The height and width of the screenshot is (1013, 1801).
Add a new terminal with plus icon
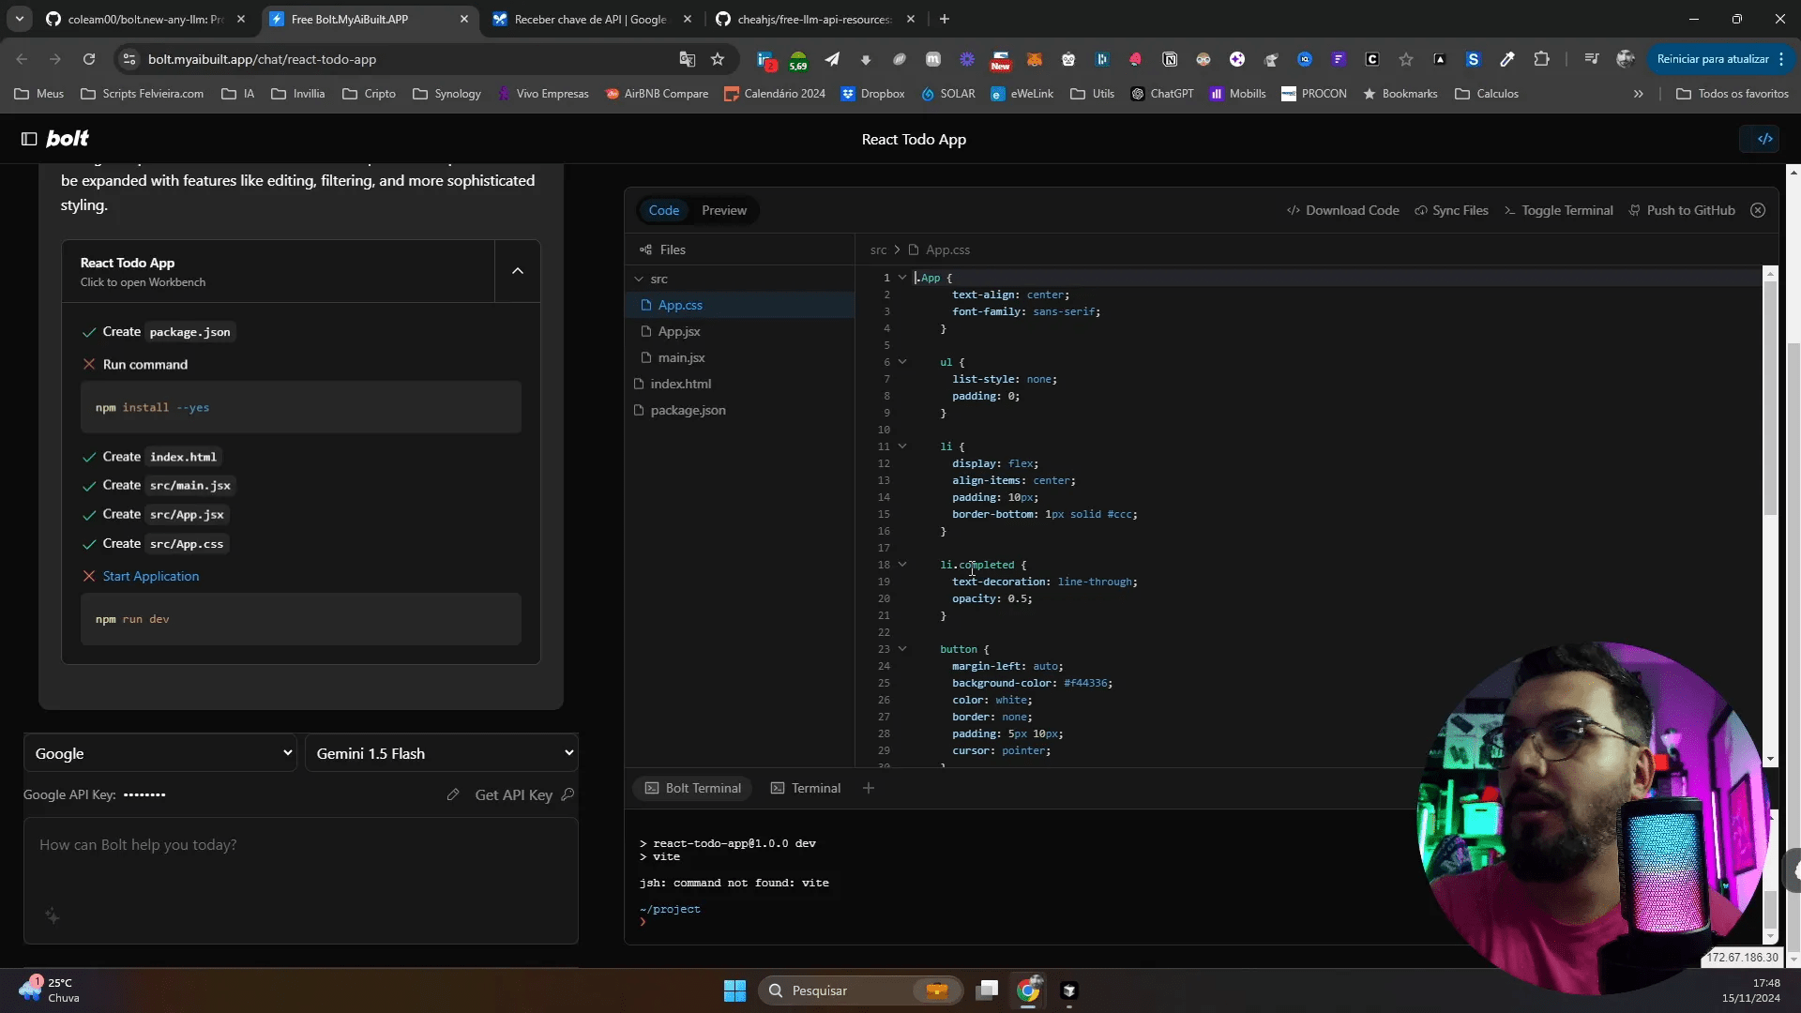(869, 788)
